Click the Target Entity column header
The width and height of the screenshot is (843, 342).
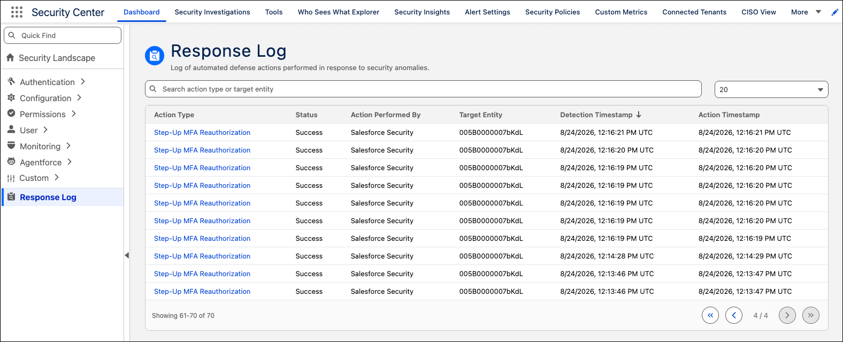(x=480, y=115)
